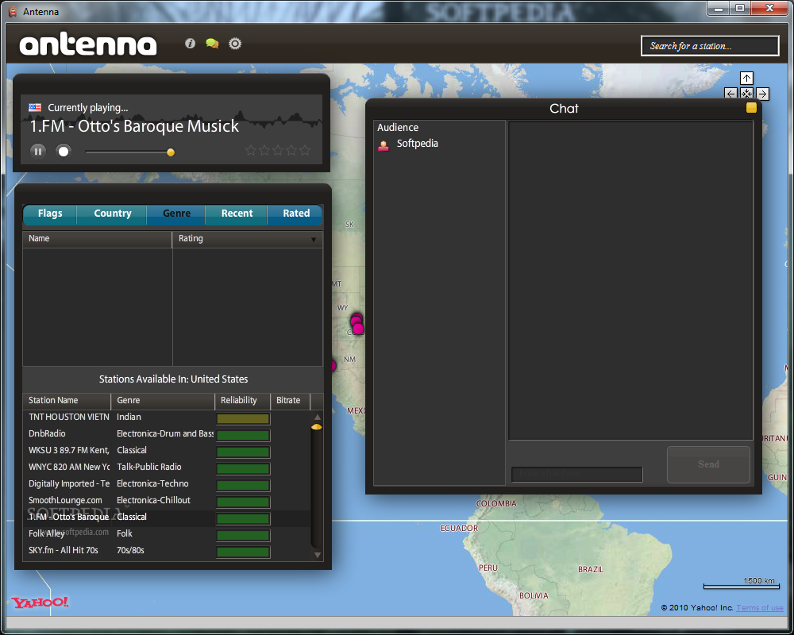Sort by Station Name column header
This screenshot has height=635, width=794.
[67, 401]
